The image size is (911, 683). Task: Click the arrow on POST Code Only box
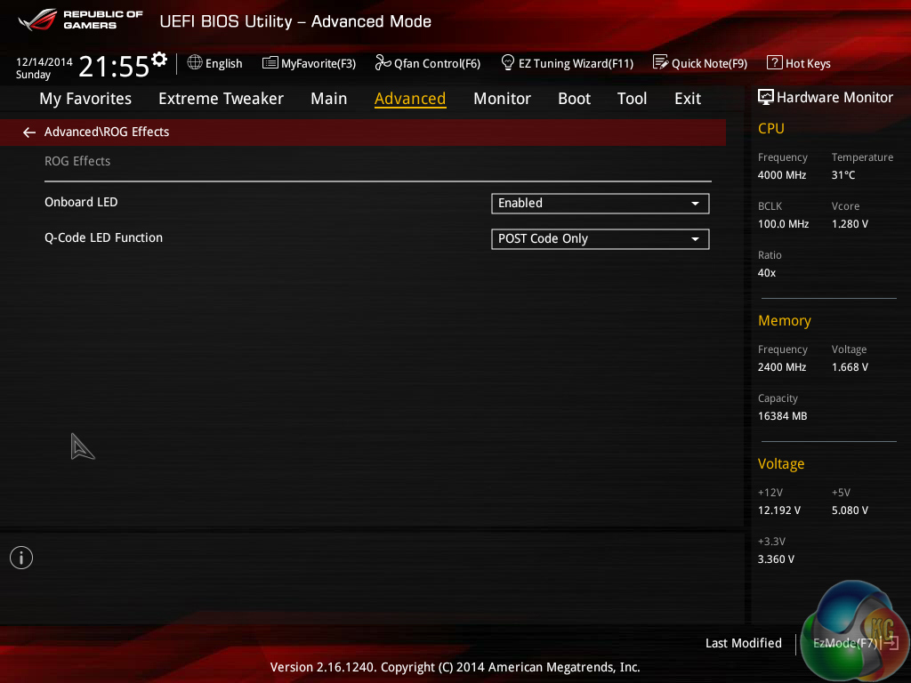(x=695, y=239)
